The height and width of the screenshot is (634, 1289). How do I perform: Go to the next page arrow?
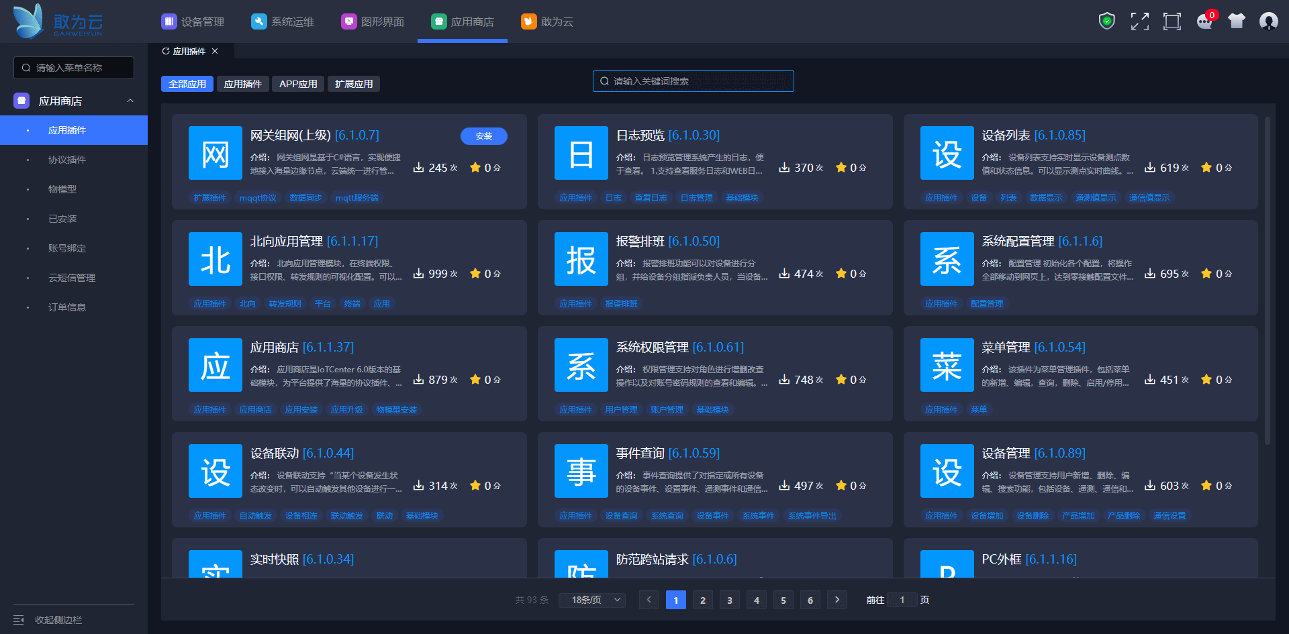pyautogui.click(x=837, y=600)
